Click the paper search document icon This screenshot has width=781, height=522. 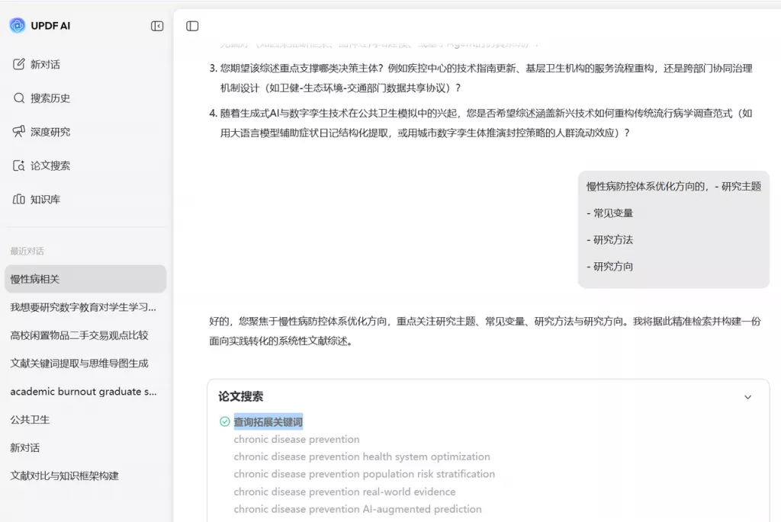click(x=19, y=165)
